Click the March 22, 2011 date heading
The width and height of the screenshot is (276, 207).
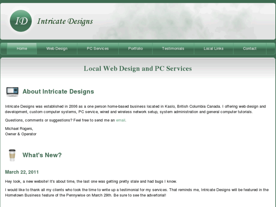[22, 172]
